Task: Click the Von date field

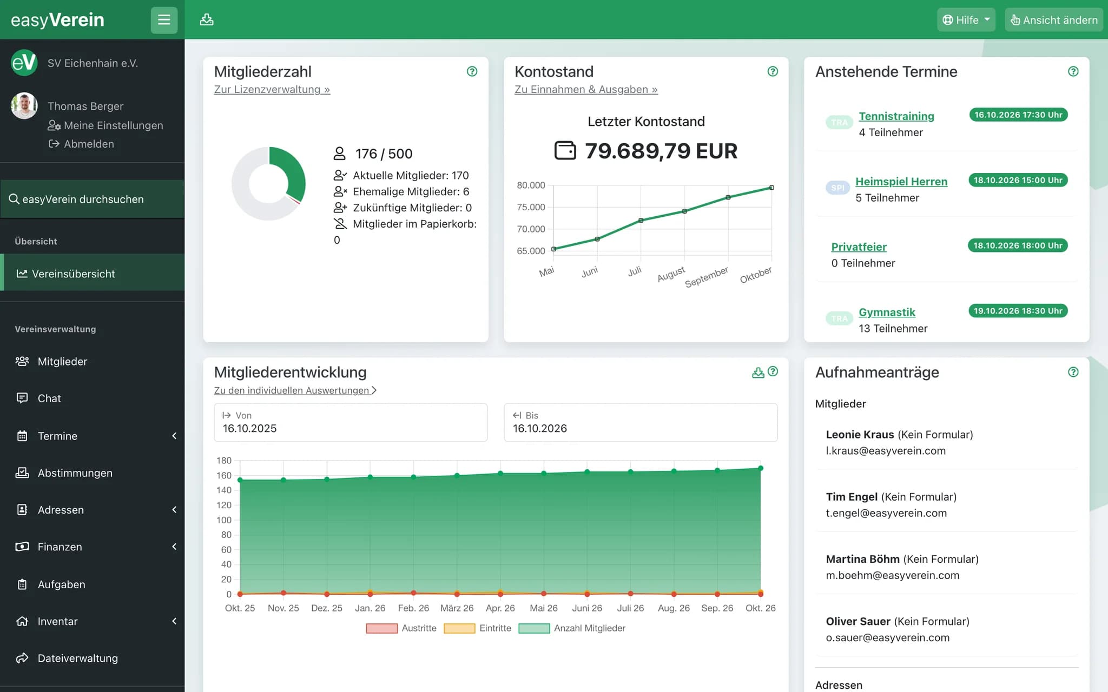Action: [351, 422]
